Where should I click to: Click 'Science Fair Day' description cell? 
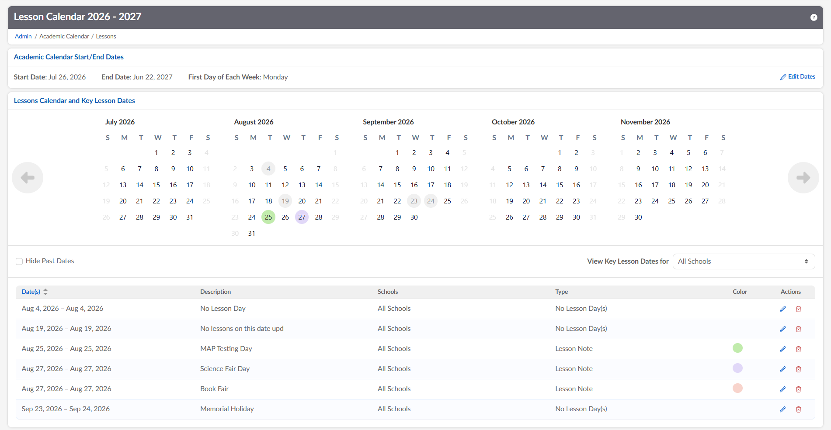coord(225,369)
